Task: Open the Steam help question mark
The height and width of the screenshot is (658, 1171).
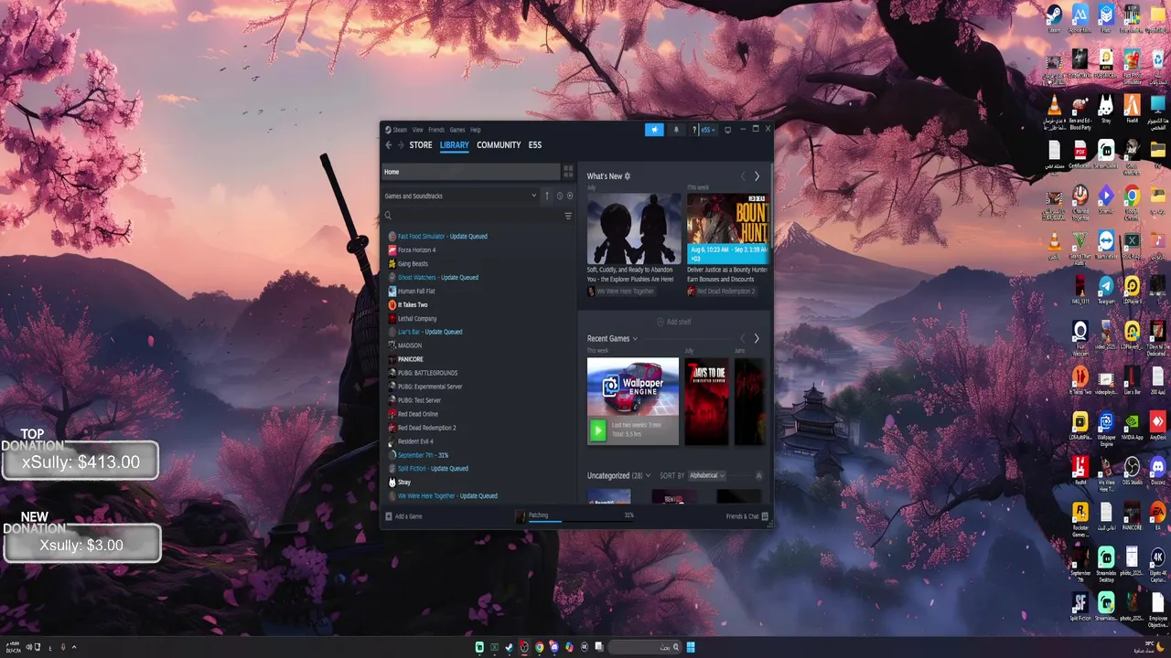Action: [x=694, y=130]
